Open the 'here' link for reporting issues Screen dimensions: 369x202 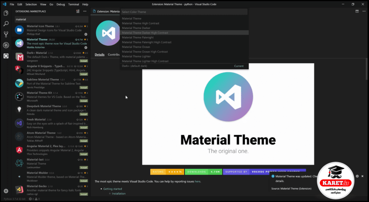point(197,181)
